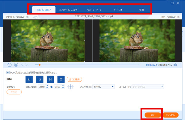Switch to ウォーターマーク tab
This screenshot has height=120, width=185.
tap(94, 10)
